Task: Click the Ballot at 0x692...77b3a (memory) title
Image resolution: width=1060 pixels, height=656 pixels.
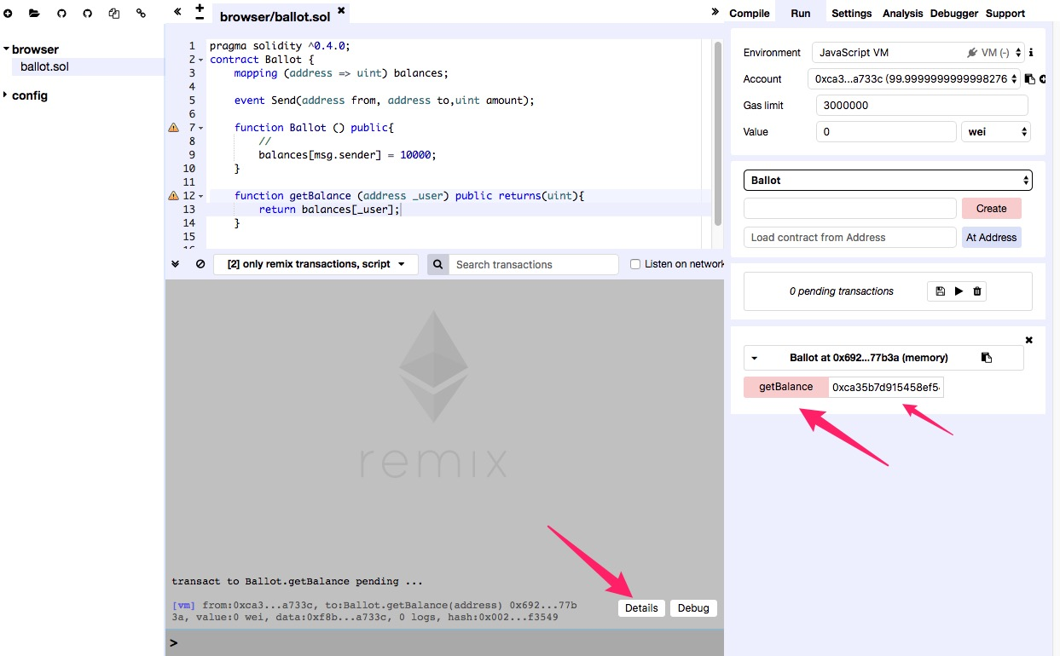Action: (869, 358)
